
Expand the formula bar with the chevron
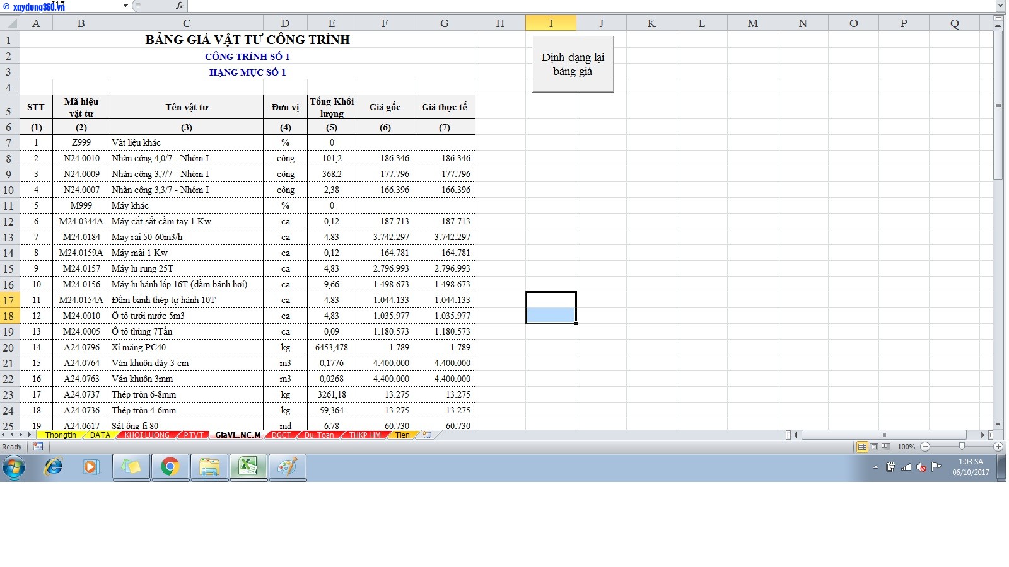[1000, 6]
